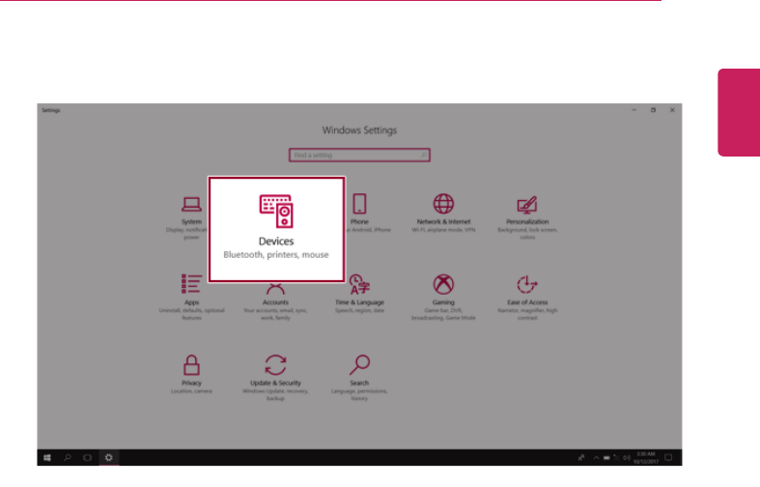Click the search box magnifier icon

[x=423, y=156]
